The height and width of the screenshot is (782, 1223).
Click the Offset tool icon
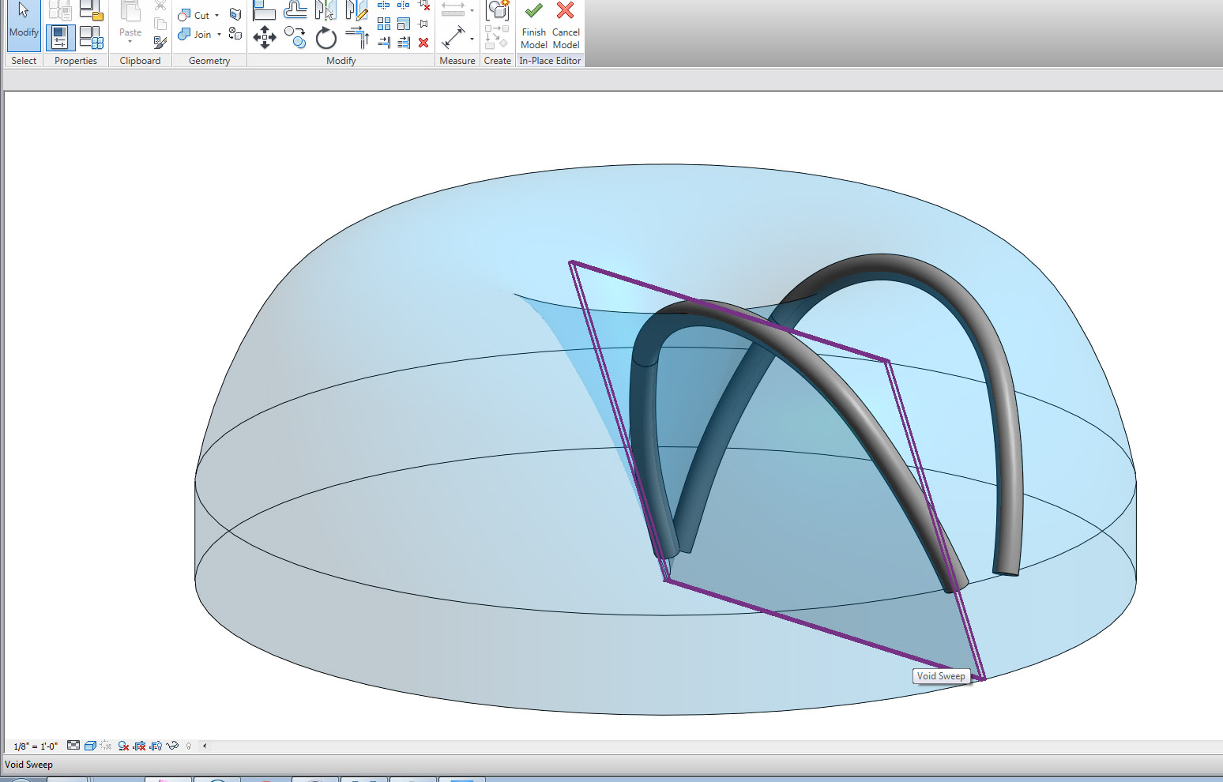point(295,10)
